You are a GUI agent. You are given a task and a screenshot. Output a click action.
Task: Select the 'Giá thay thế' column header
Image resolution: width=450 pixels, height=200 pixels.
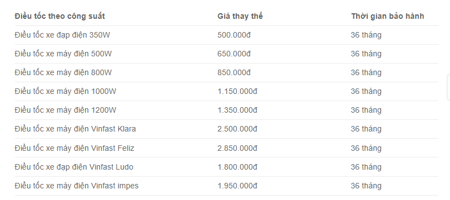point(240,16)
